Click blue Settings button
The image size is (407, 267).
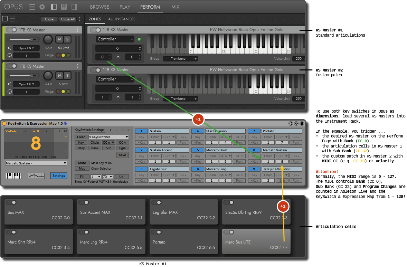(59, 176)
